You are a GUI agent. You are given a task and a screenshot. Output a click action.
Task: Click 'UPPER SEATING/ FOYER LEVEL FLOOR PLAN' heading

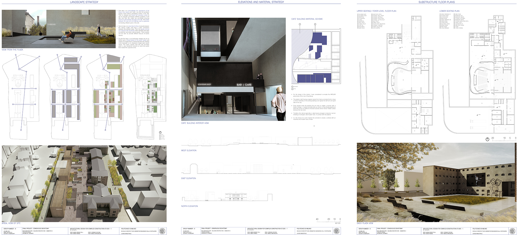(376, 11)
